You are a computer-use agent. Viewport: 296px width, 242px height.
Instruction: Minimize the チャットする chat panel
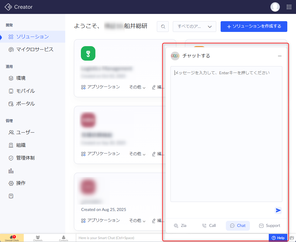pyautogui.click(x=279, y=56)
